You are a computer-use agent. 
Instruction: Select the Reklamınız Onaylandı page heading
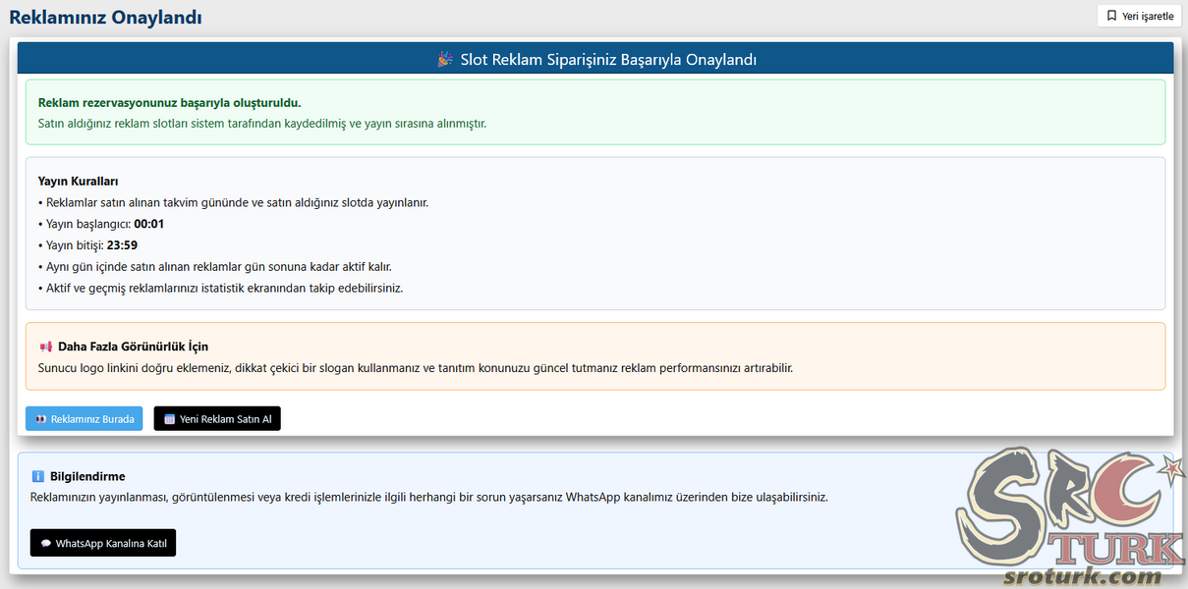[x=105, y=17]
